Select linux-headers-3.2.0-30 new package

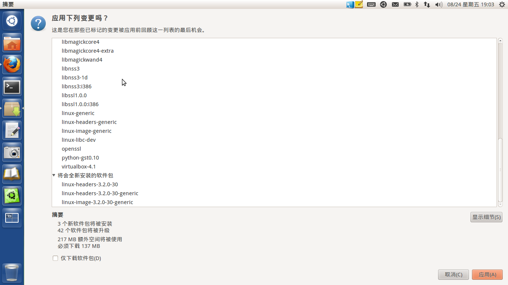coord(274,184)
